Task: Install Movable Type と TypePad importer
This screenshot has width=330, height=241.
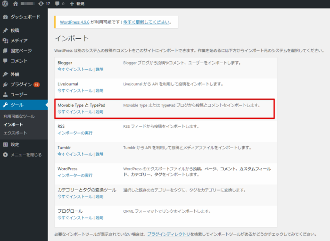Action: (x=75, y=112)
